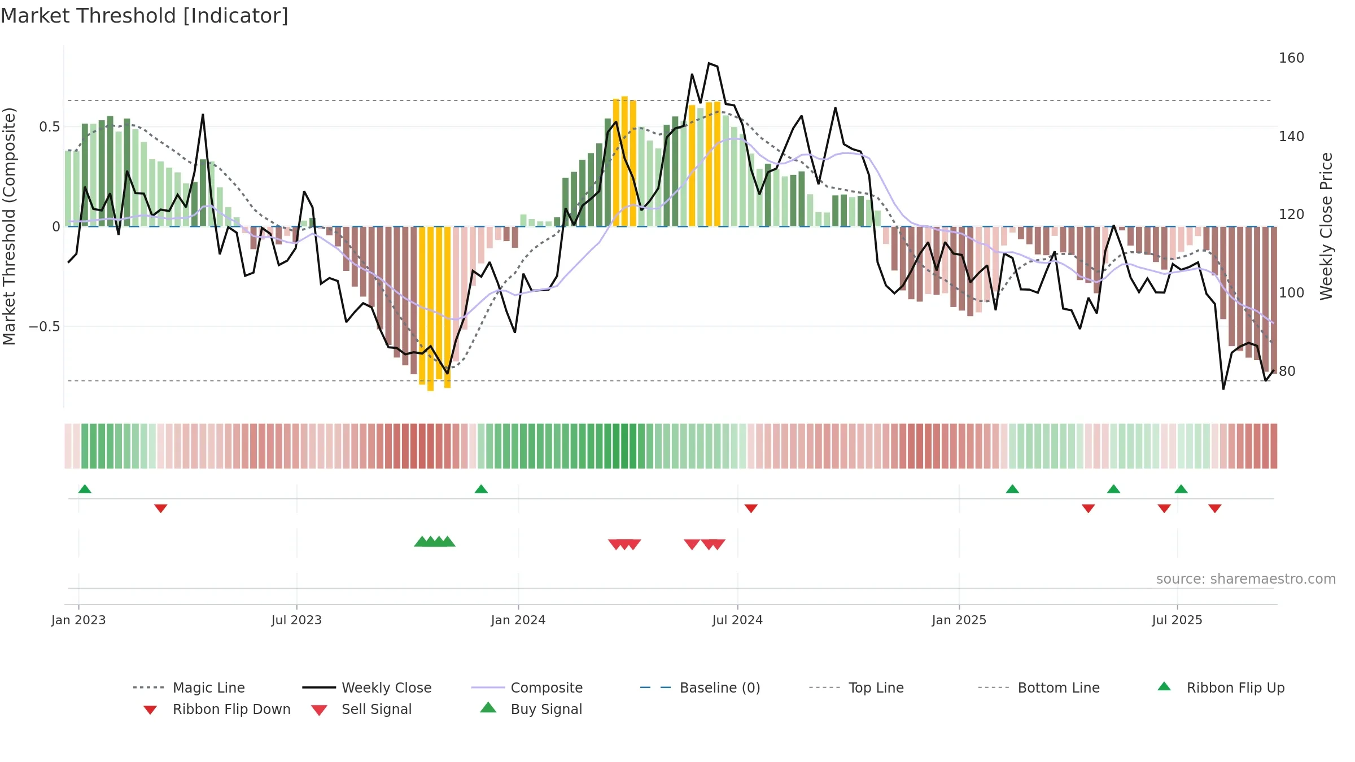Click the tallest gold bar near April 2024
The width and height of the screenshot is (1355, 762).
pyautogui.click(x=624, y=161)
